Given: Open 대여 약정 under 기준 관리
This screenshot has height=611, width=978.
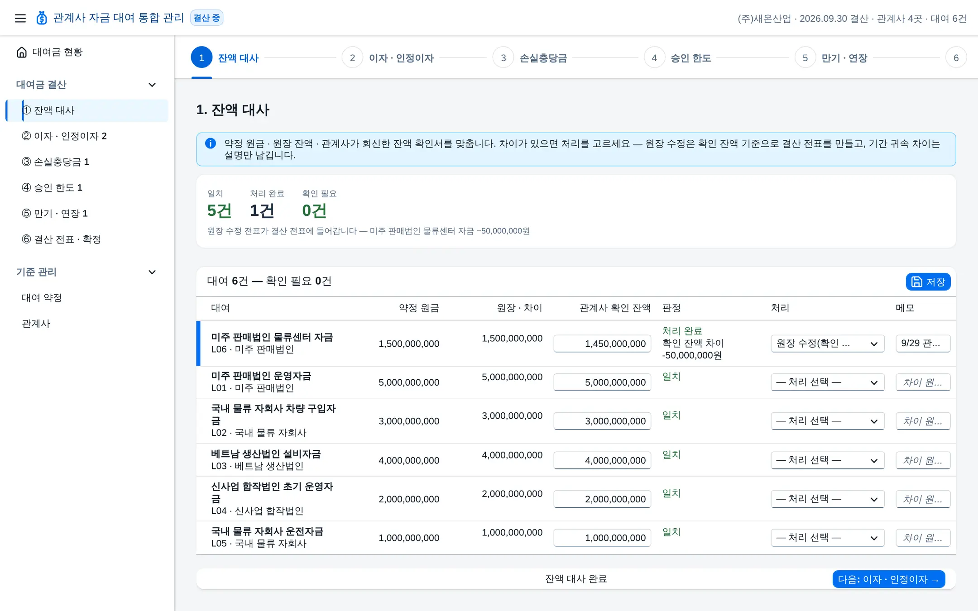Looking at the screenshot, I should (x=87, y=298).
